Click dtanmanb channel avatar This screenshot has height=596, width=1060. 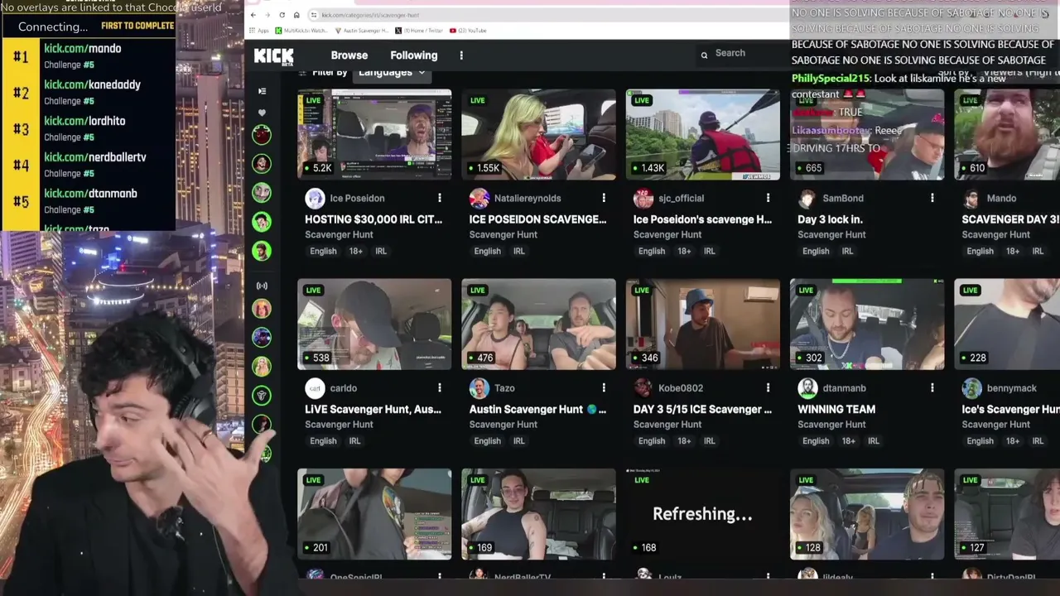tap(807, 387)
